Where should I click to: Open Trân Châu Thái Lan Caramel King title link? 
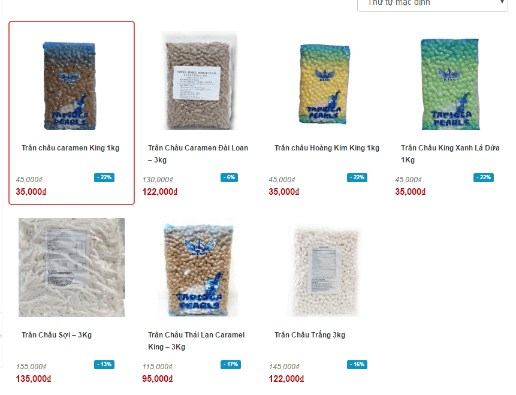coord(197,341)
